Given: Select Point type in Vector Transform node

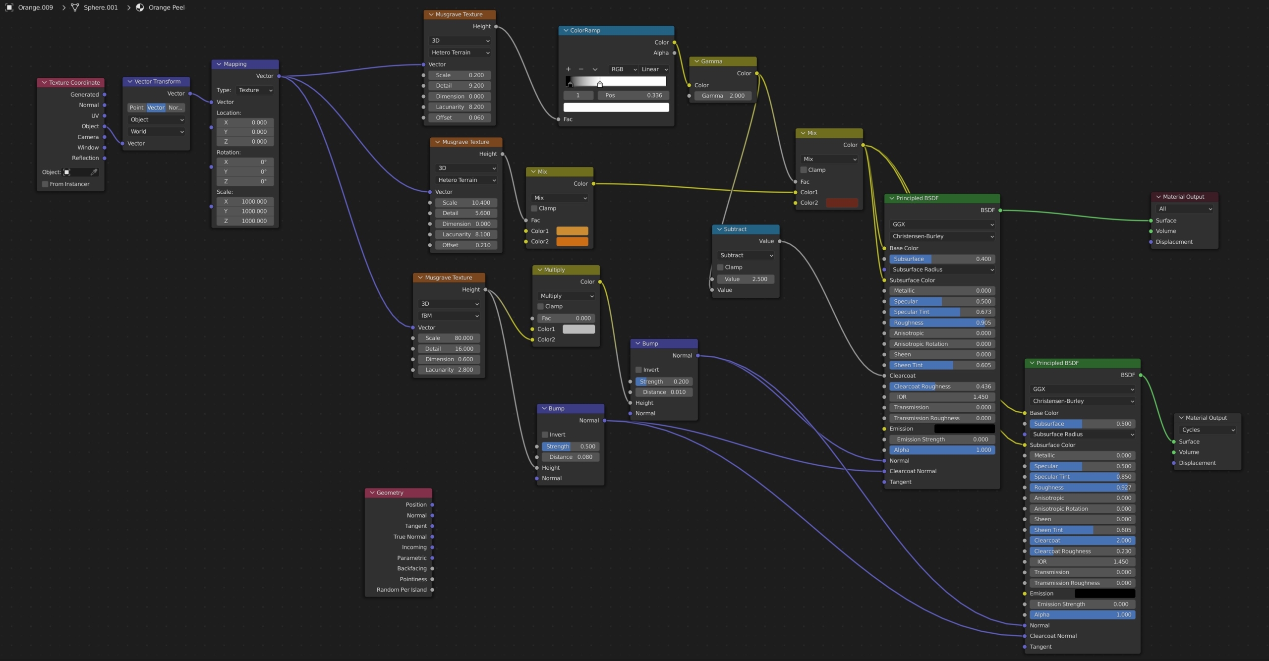Looking at the screenshot, I should (136, 108).
